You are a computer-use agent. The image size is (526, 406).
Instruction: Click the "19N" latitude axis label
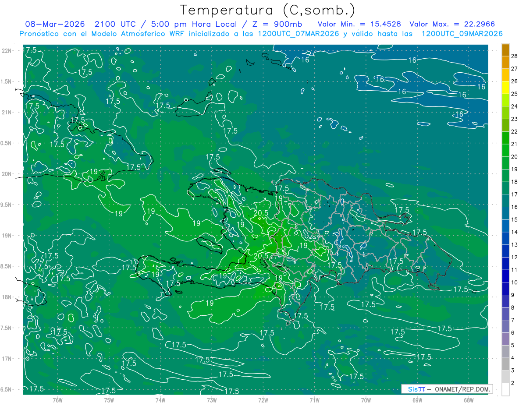point(7,236)
